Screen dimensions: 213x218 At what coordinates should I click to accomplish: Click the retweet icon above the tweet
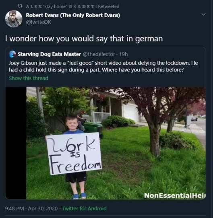[x=20, y=6]
